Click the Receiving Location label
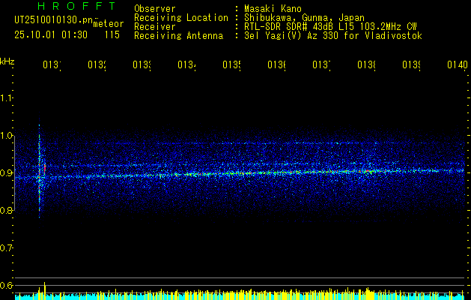Image resolution: width=471 pixels, height=300 pixels. pyautogui.click(x=181, y=18)
